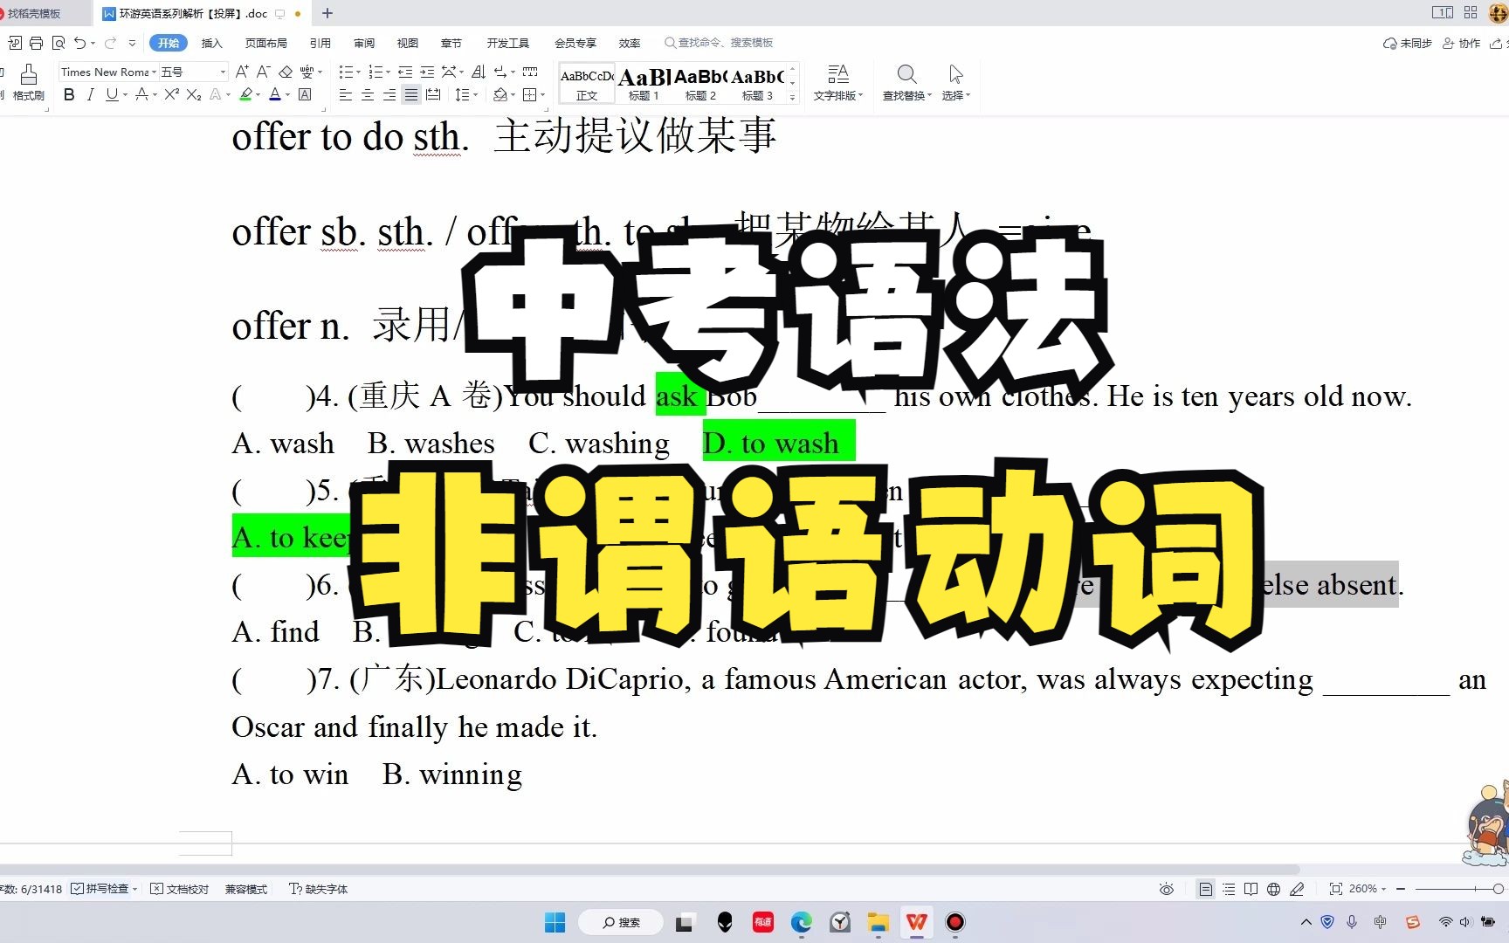Toggle bold formatting

tap(68, 95)
